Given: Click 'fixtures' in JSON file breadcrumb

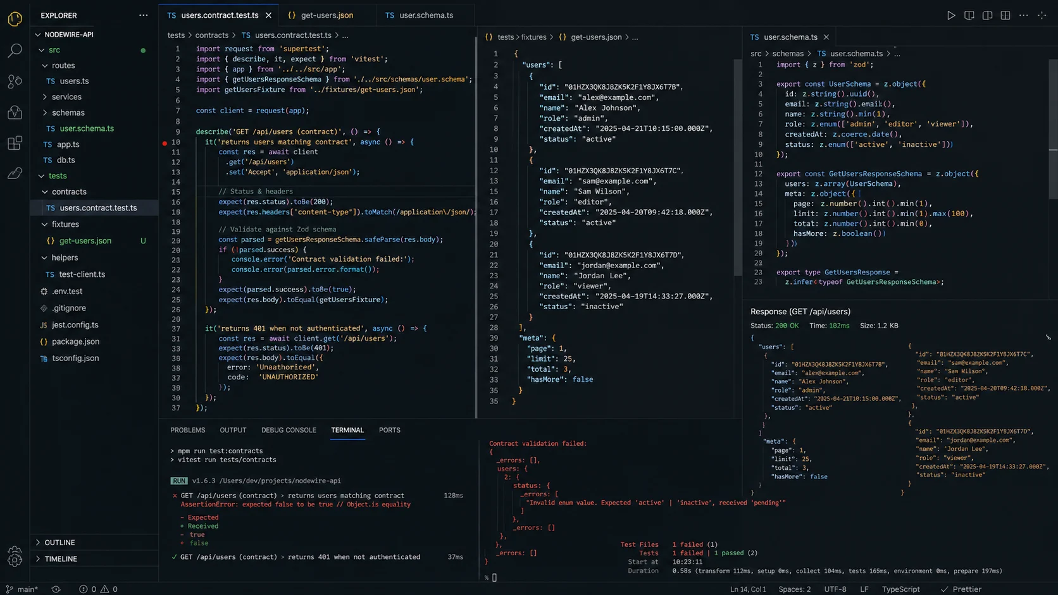Looking at the screenshot, I should (533, 37).
